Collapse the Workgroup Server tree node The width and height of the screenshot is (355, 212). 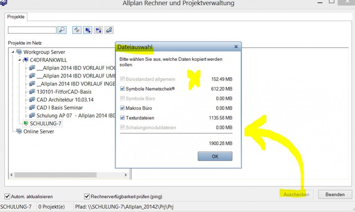point(13,52)
